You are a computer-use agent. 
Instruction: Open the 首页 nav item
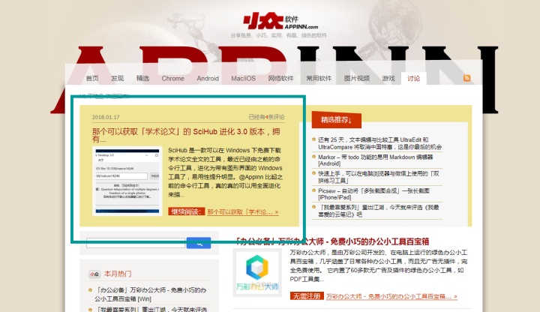point(92,79)
